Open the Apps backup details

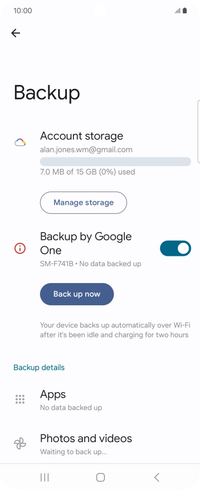(100, 400)
